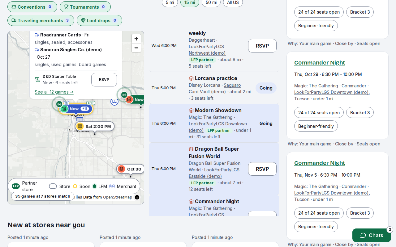
Task: Toggle the Loot drops filter
Action: click(99, 20)
